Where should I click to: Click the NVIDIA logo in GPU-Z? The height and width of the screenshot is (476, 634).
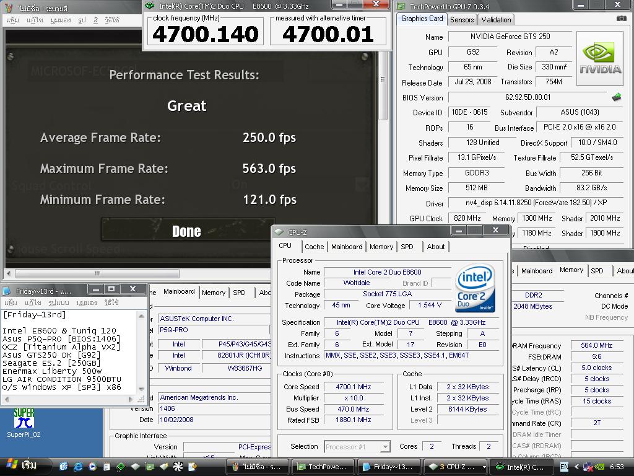point(600,59)
